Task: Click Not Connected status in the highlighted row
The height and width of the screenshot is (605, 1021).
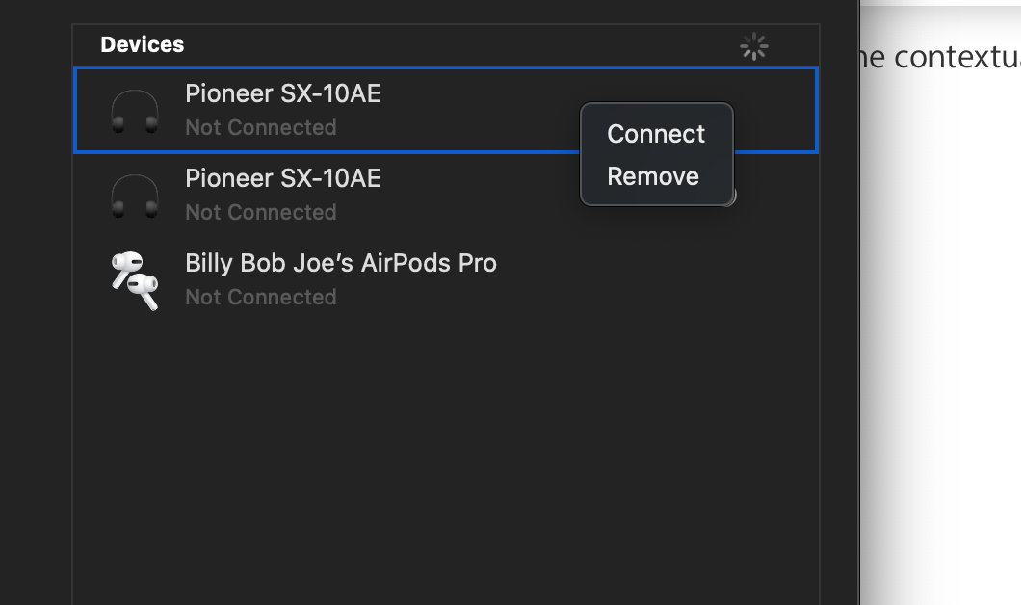Action: pyautogui.click(x=260, y=127)
